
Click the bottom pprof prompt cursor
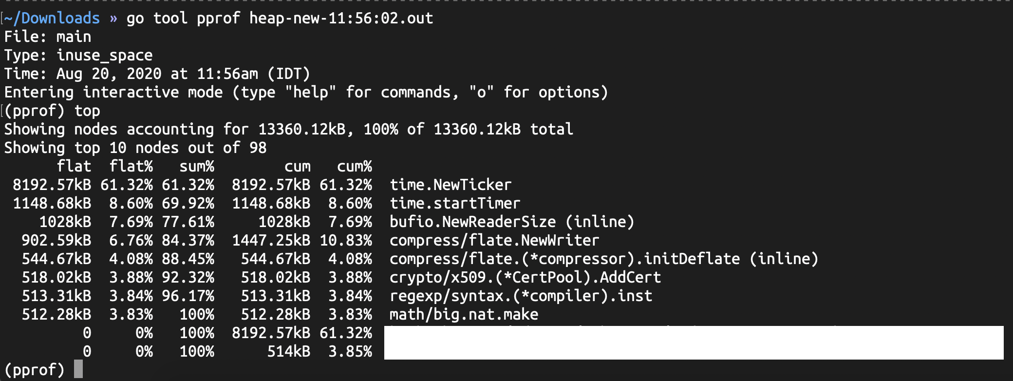78,369
